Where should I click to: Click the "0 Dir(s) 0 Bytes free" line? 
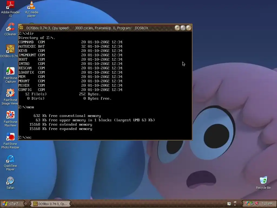tap(69, 98)
